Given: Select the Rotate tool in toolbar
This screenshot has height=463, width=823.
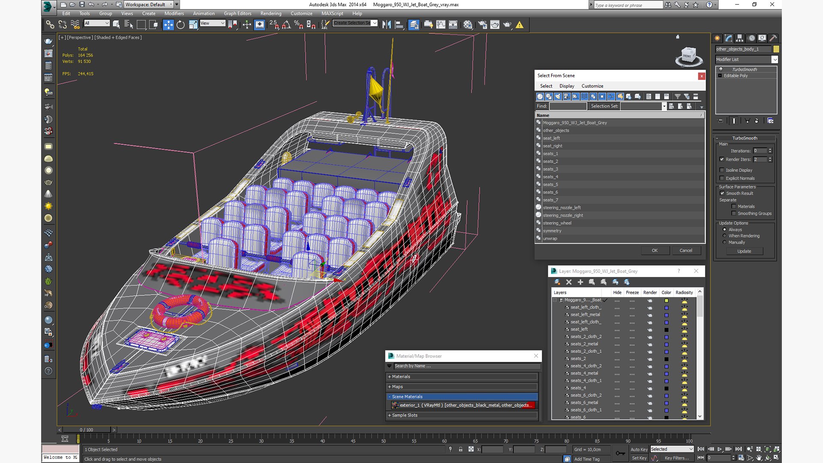Looking at the screenshot, I should pyautogui.click(x=180, y=25).
